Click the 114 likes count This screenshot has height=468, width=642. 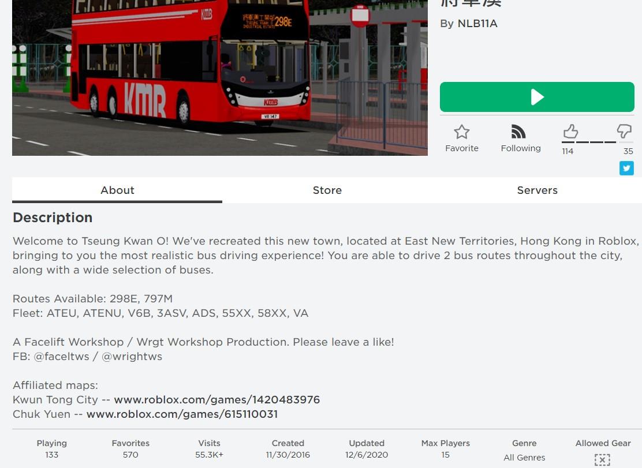[568, 151]
